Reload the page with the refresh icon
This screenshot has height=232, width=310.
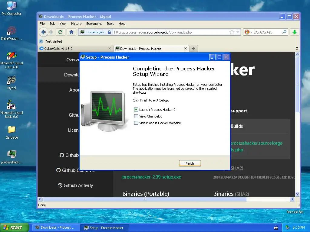pyautogui.click(x=61, y=32)
